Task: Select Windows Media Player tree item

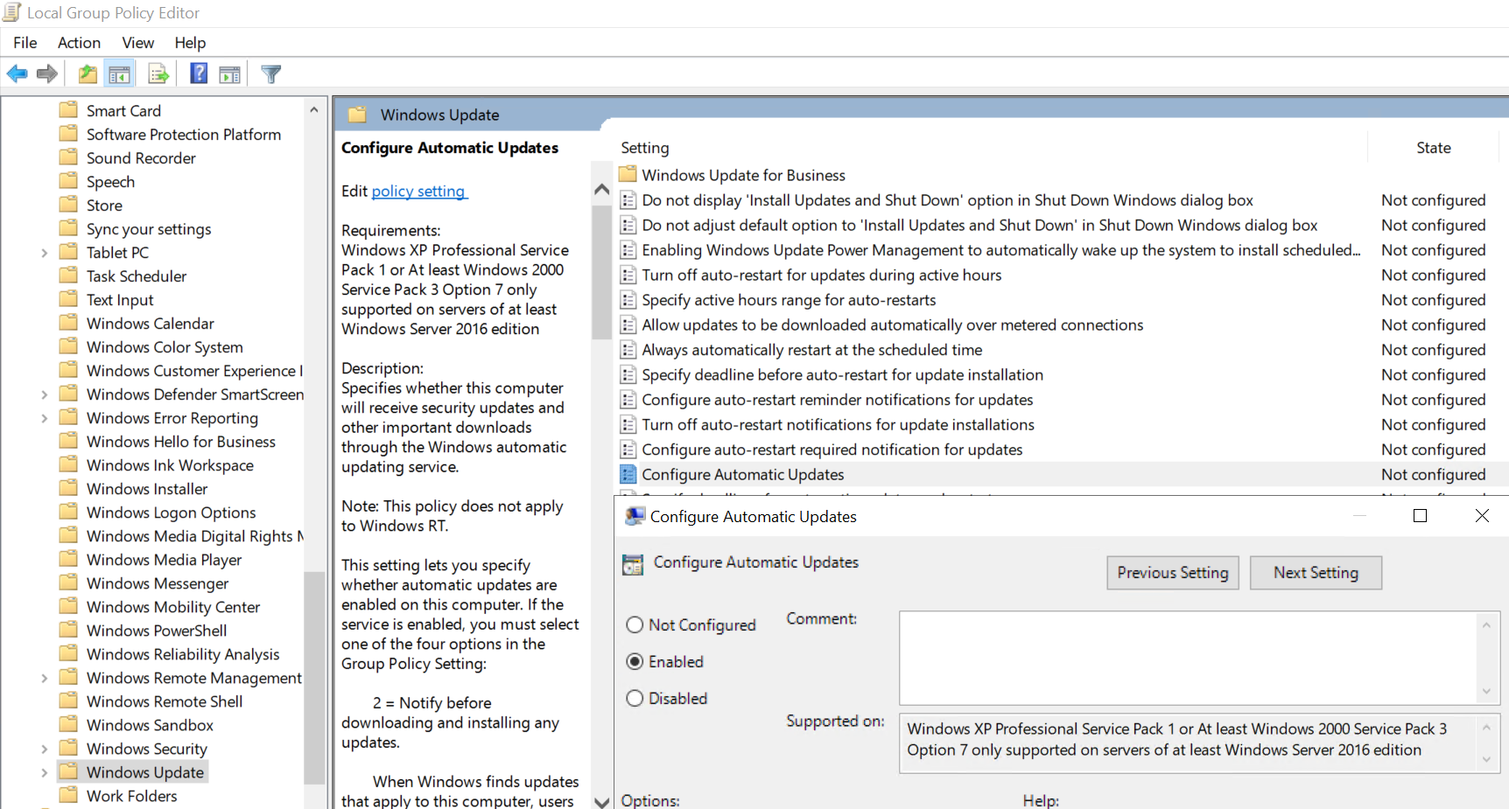Action: click(164, 560)
